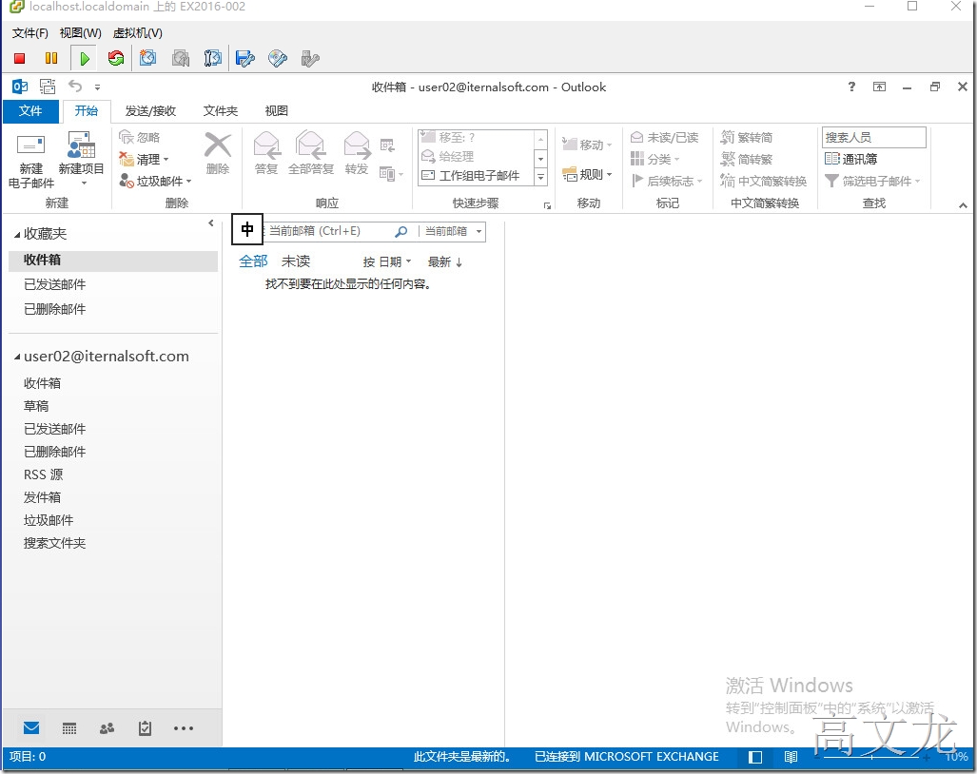Click the Send/Receive All Folders quick-access icon
This screenshot has width=977, height=774.
pyautogui.click(x=48, y=87)
